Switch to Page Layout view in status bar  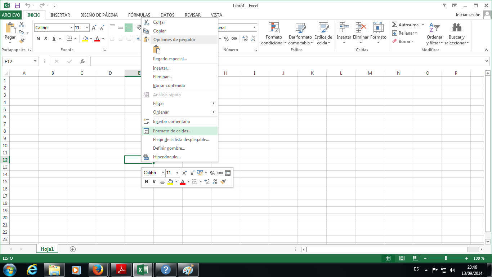pyautogui.click(x=402, y=258)
